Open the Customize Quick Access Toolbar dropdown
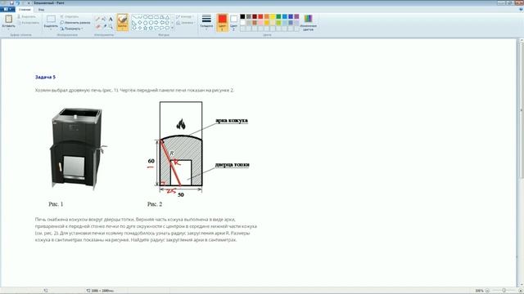Image resolution: width=524 pixels, height=294 pixels. point(29,2)
